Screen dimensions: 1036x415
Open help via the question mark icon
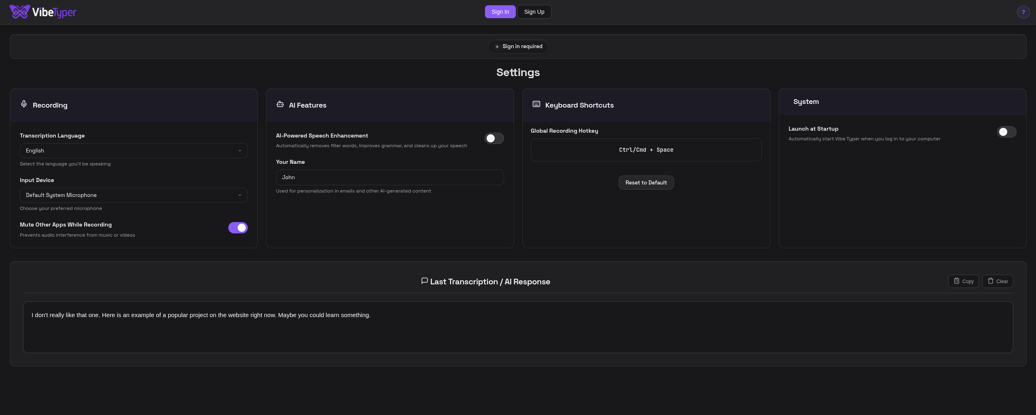[1023, 12]
